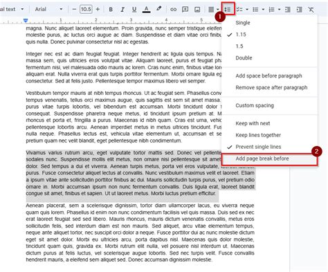Click the increase indent icon
The height and width of the screenshot is (272, 328).
(x=299, y=9)
